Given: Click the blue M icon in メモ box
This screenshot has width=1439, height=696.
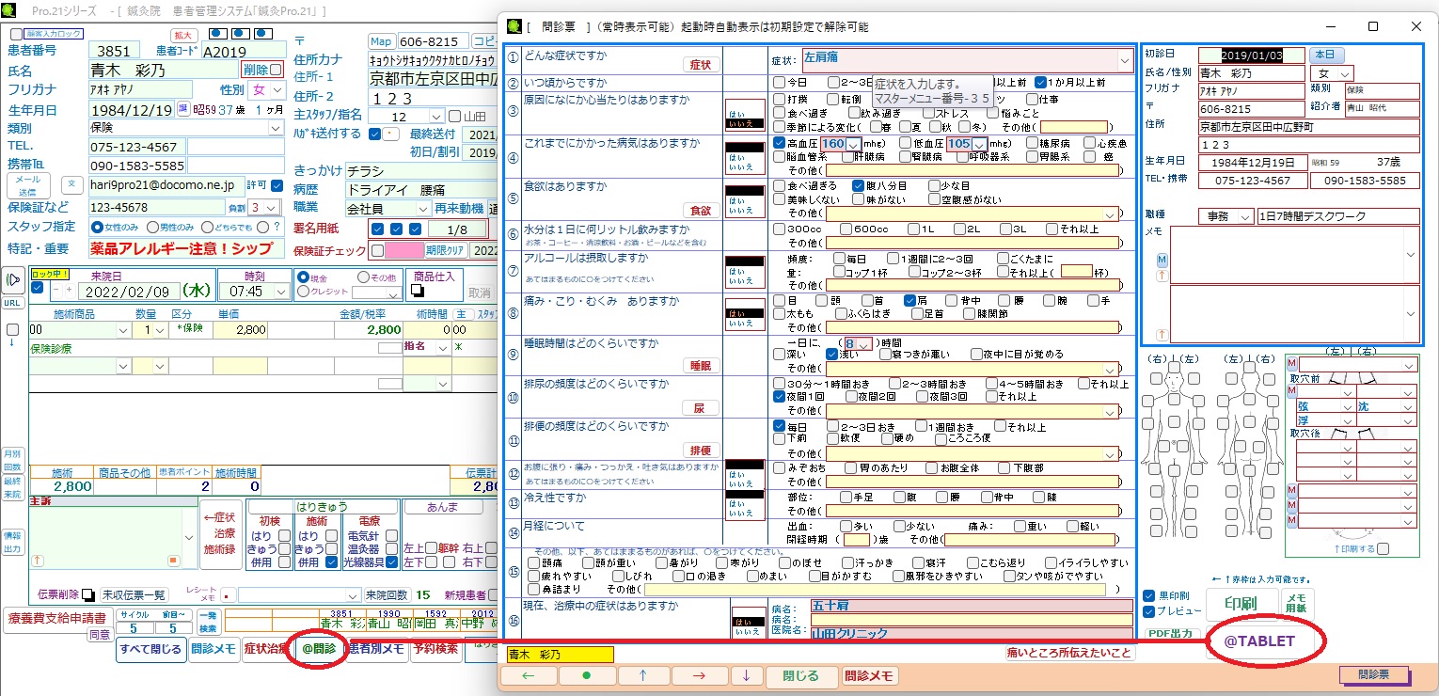Looking at the screenshot, I should [1162, 259].
